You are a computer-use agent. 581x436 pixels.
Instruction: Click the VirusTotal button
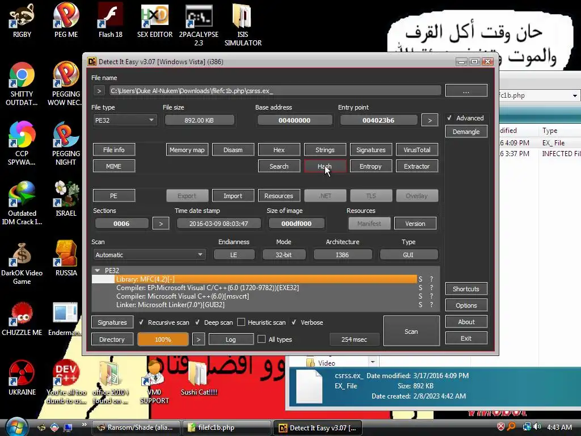[417, 150]
